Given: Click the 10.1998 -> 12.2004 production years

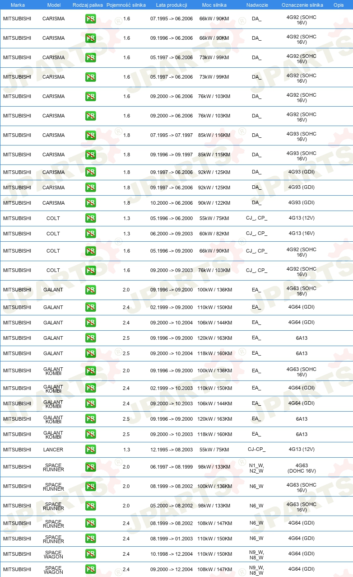Looking at the screenshot, I should 172,554.
